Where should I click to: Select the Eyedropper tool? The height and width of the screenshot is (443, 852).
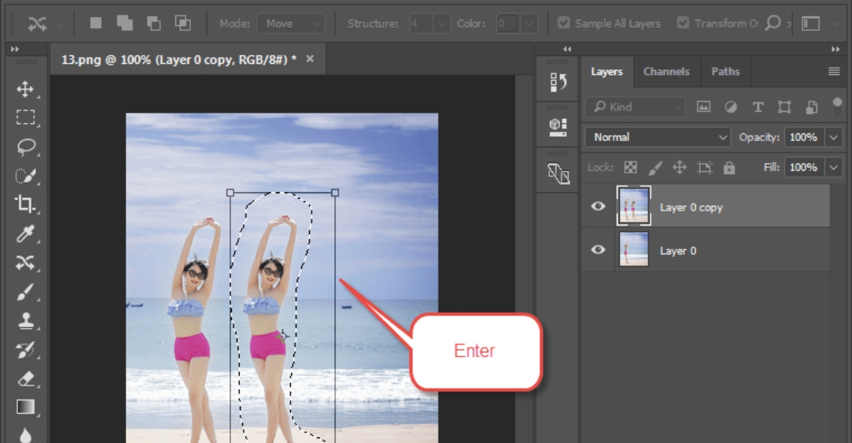25,233
